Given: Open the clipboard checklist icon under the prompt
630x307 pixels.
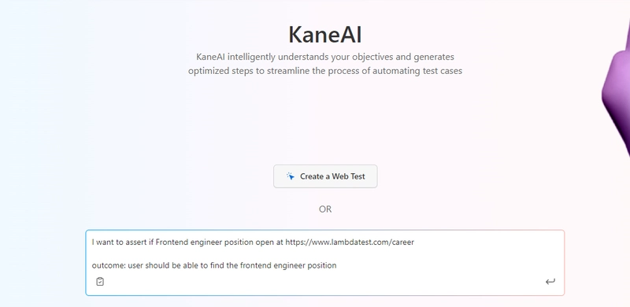Looking at the screenshot, I should click(100, 281).
